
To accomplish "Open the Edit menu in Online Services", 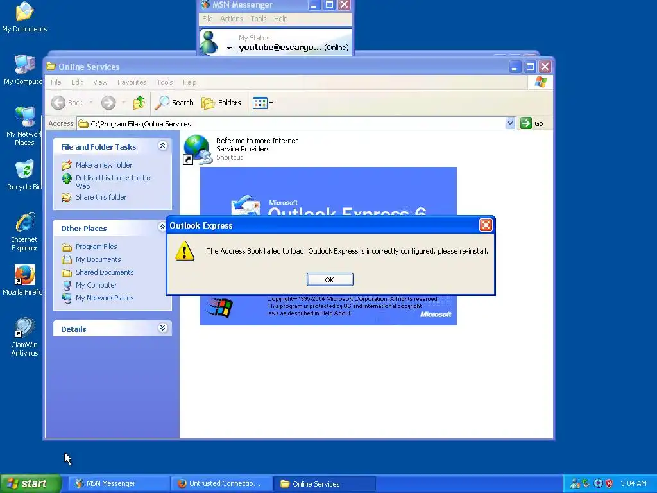I will pyautogui.click(x=77, y=82).
